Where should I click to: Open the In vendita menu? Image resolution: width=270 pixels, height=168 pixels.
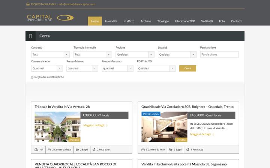(x=111, y=21)
